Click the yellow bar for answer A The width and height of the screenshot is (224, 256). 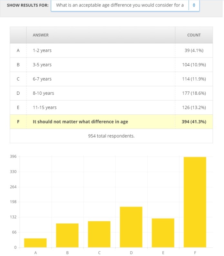click(x=35, y=243)
